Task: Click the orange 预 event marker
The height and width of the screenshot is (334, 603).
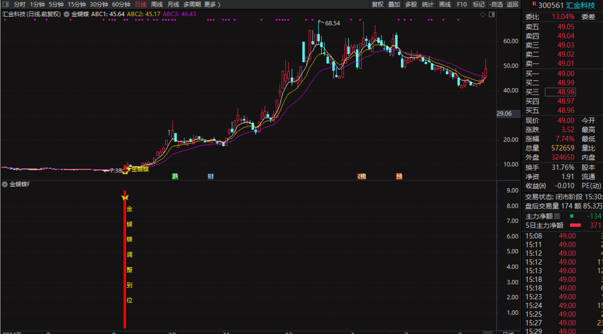Action: coord(399,176)
